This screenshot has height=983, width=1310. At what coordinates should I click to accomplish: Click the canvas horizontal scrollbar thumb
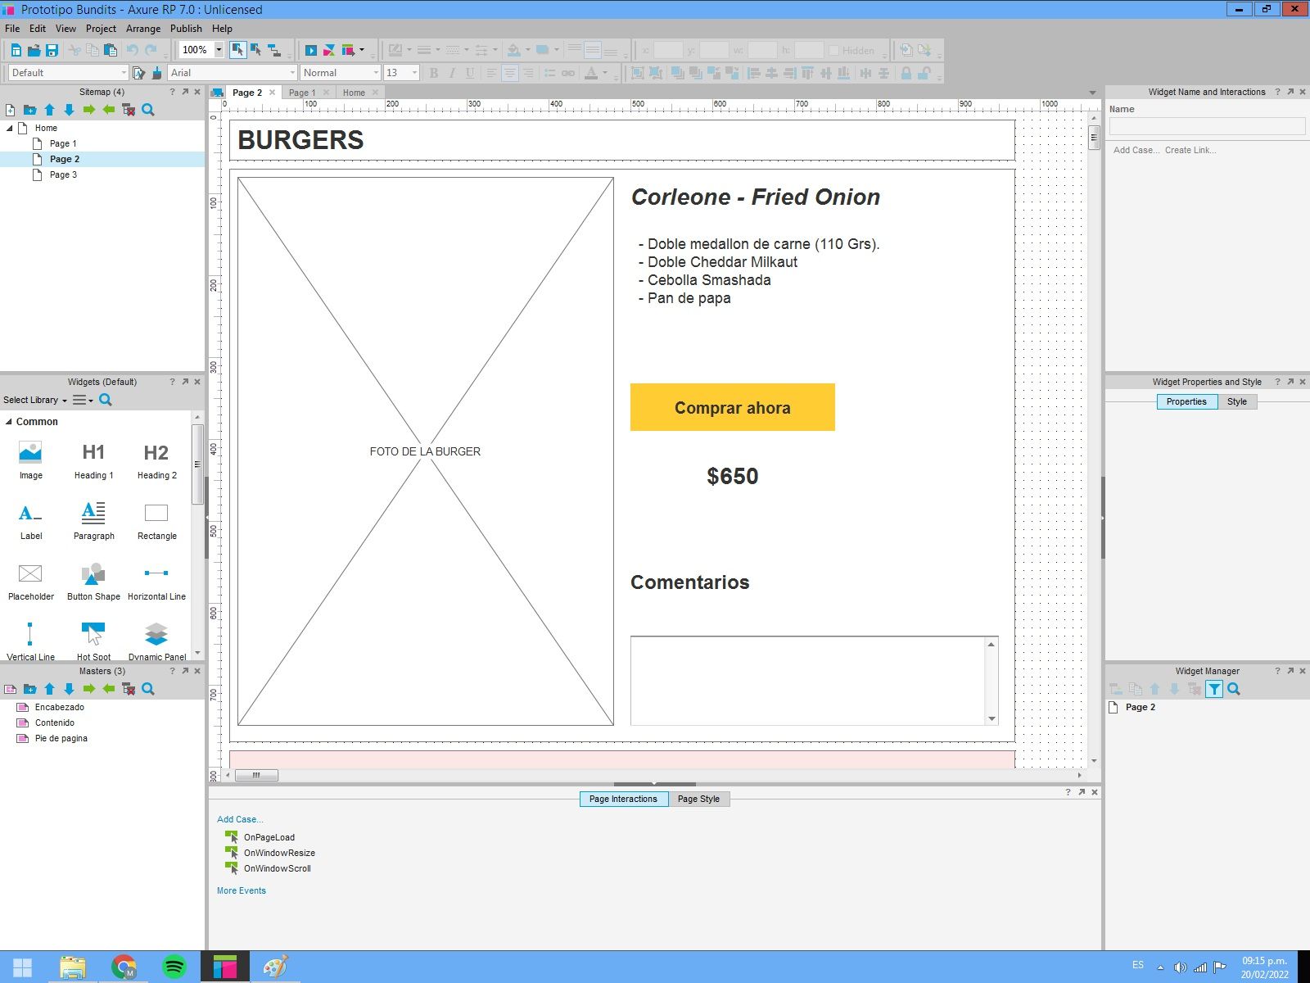tap(256, 775)
